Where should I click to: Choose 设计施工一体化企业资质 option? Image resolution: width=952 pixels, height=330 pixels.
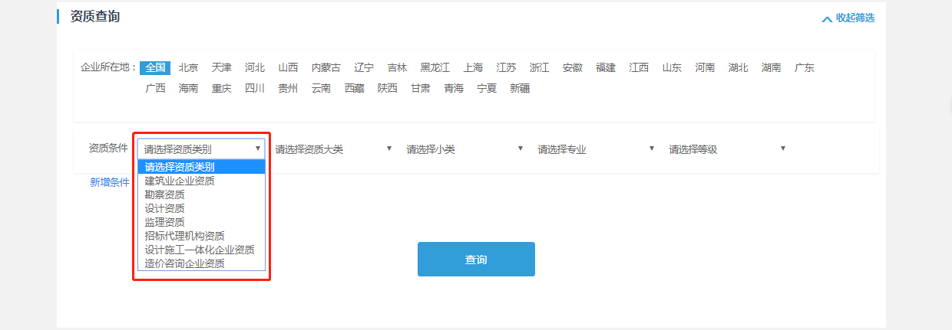point(200,250)
